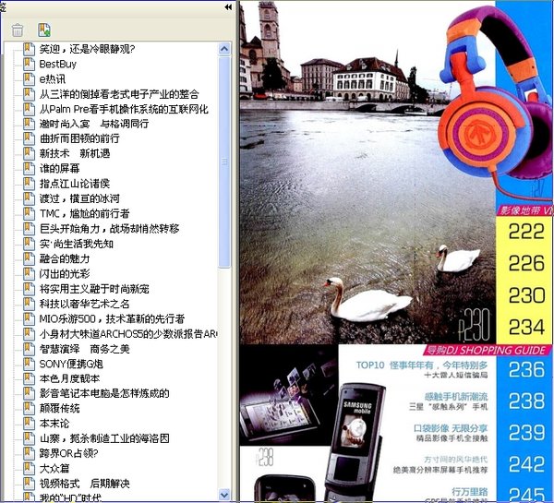The image size is (554, 503).
Task: Open bookmark 实·尚生活我先知
Action: [x=77, y=244]
